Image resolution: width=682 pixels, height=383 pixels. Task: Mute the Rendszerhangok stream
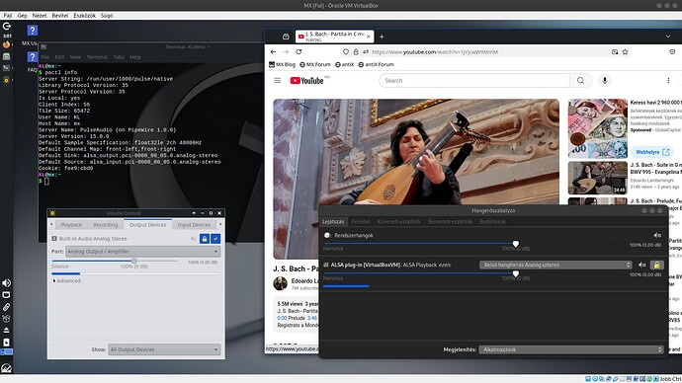click(x=657, y=235)
